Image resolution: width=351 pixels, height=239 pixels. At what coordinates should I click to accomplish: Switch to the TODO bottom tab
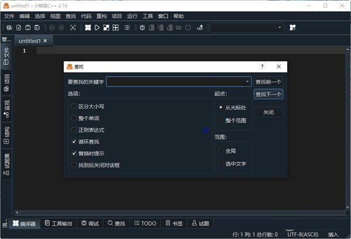[145, 223]
